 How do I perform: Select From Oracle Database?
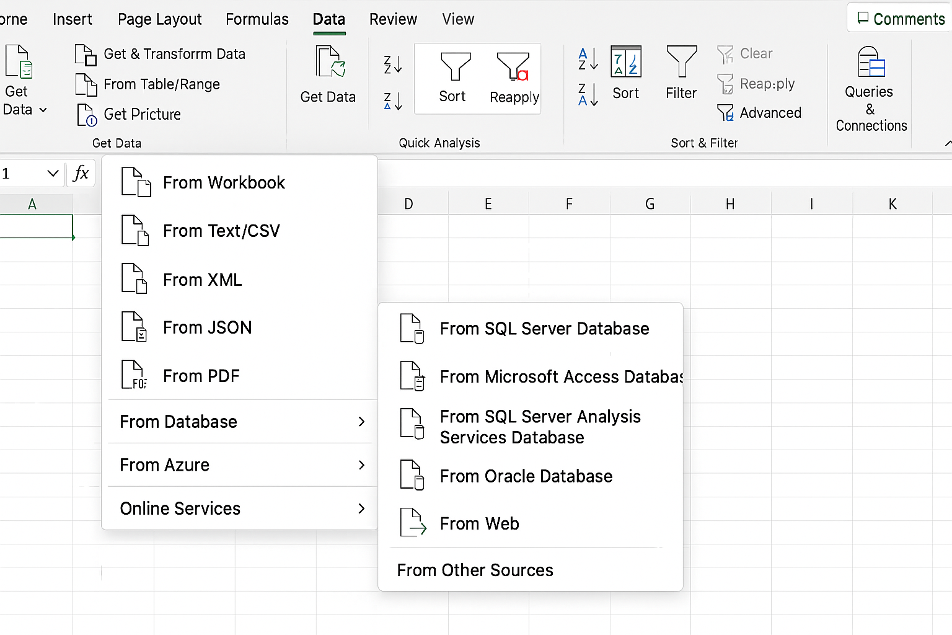coord(531,476)
